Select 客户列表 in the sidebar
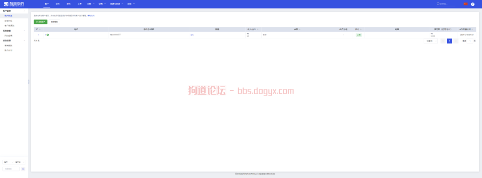 point(14,16)
